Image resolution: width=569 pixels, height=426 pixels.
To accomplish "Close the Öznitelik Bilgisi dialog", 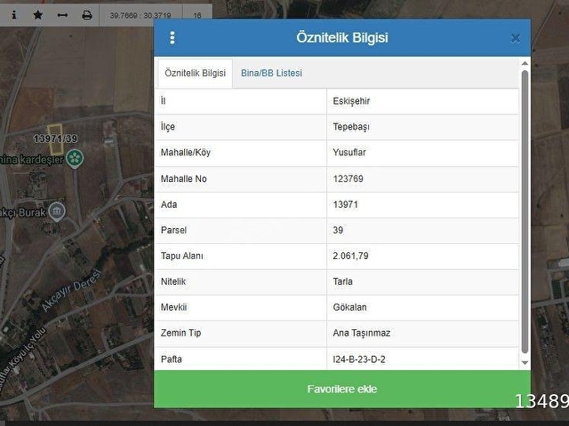I will [x=516, y=38].
